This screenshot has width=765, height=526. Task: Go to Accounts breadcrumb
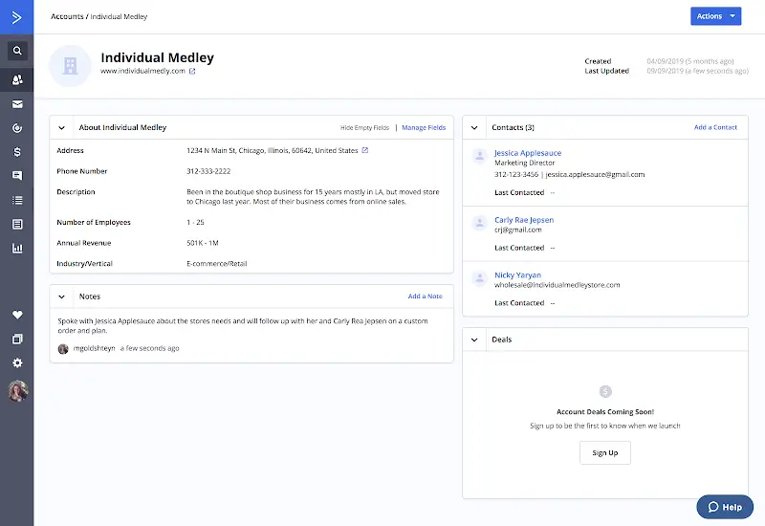(x=66, y=16)
